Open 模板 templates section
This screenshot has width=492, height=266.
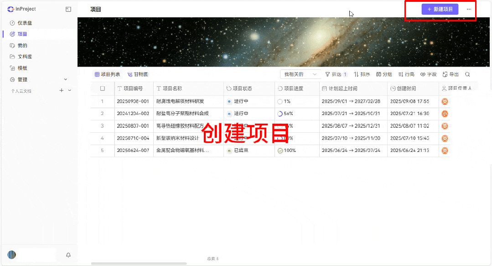tap(19, 68)
